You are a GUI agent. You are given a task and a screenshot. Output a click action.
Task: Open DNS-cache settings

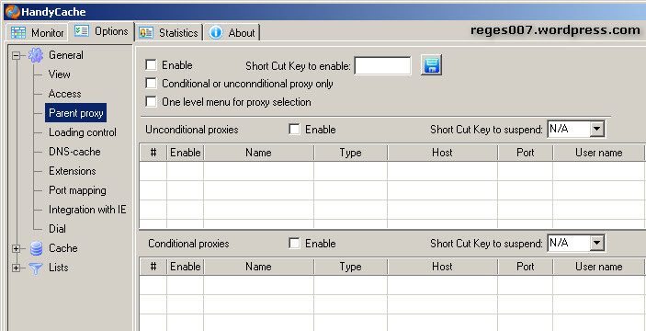point(74,152)
